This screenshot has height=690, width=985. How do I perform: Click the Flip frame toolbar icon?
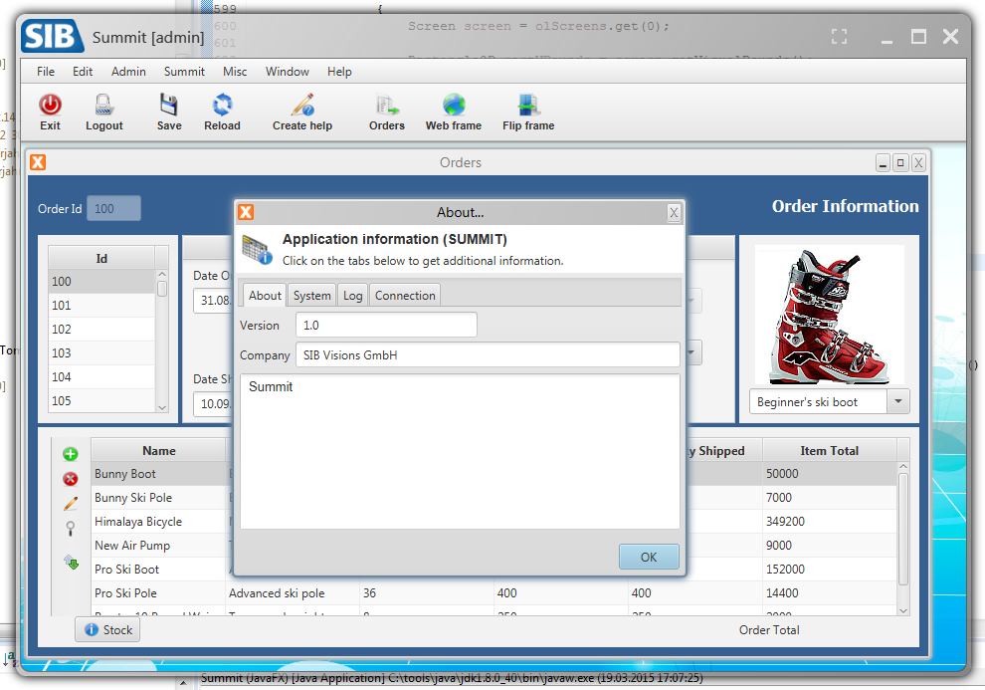(x=528, y=105)
